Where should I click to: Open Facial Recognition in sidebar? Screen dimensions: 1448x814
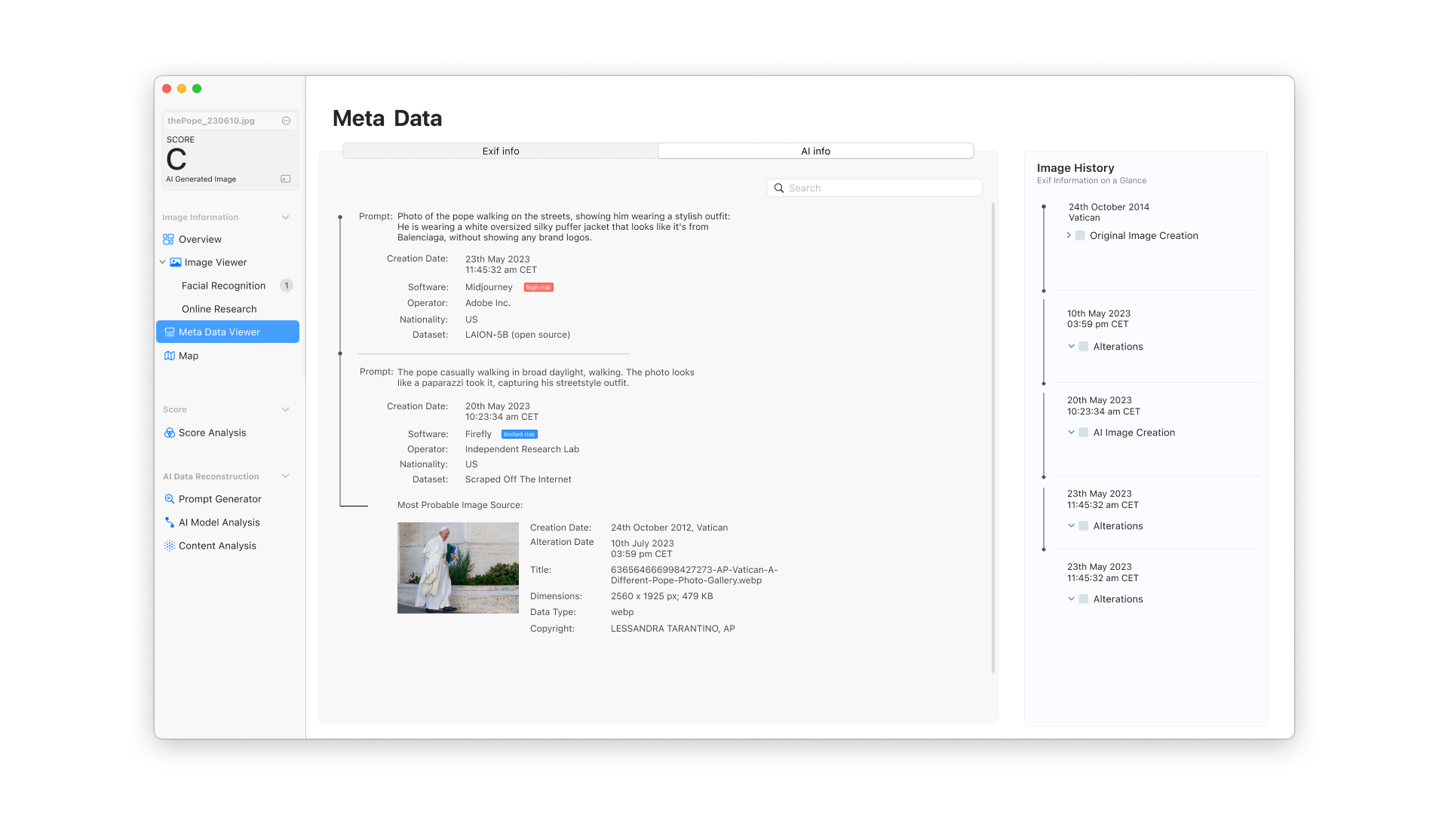click(223, 286)
